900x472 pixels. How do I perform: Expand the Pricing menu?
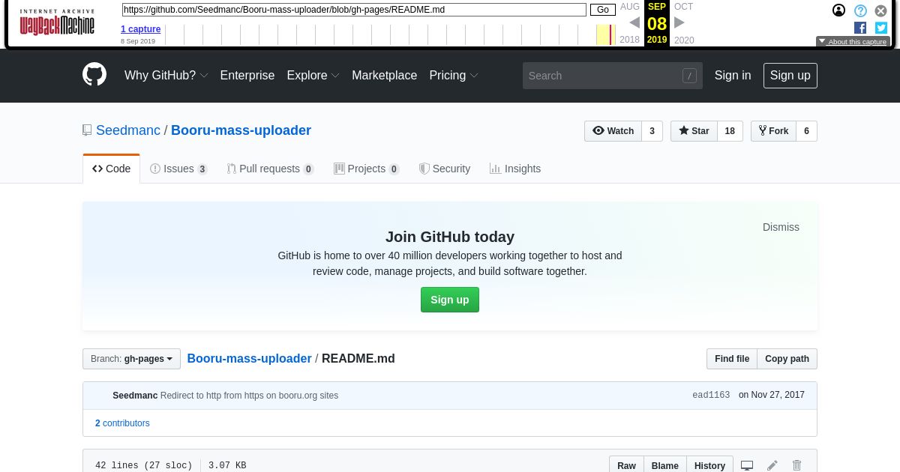454,76
